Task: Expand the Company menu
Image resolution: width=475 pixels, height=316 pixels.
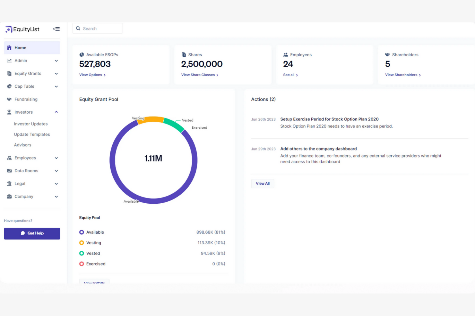Action: point(56,196)
